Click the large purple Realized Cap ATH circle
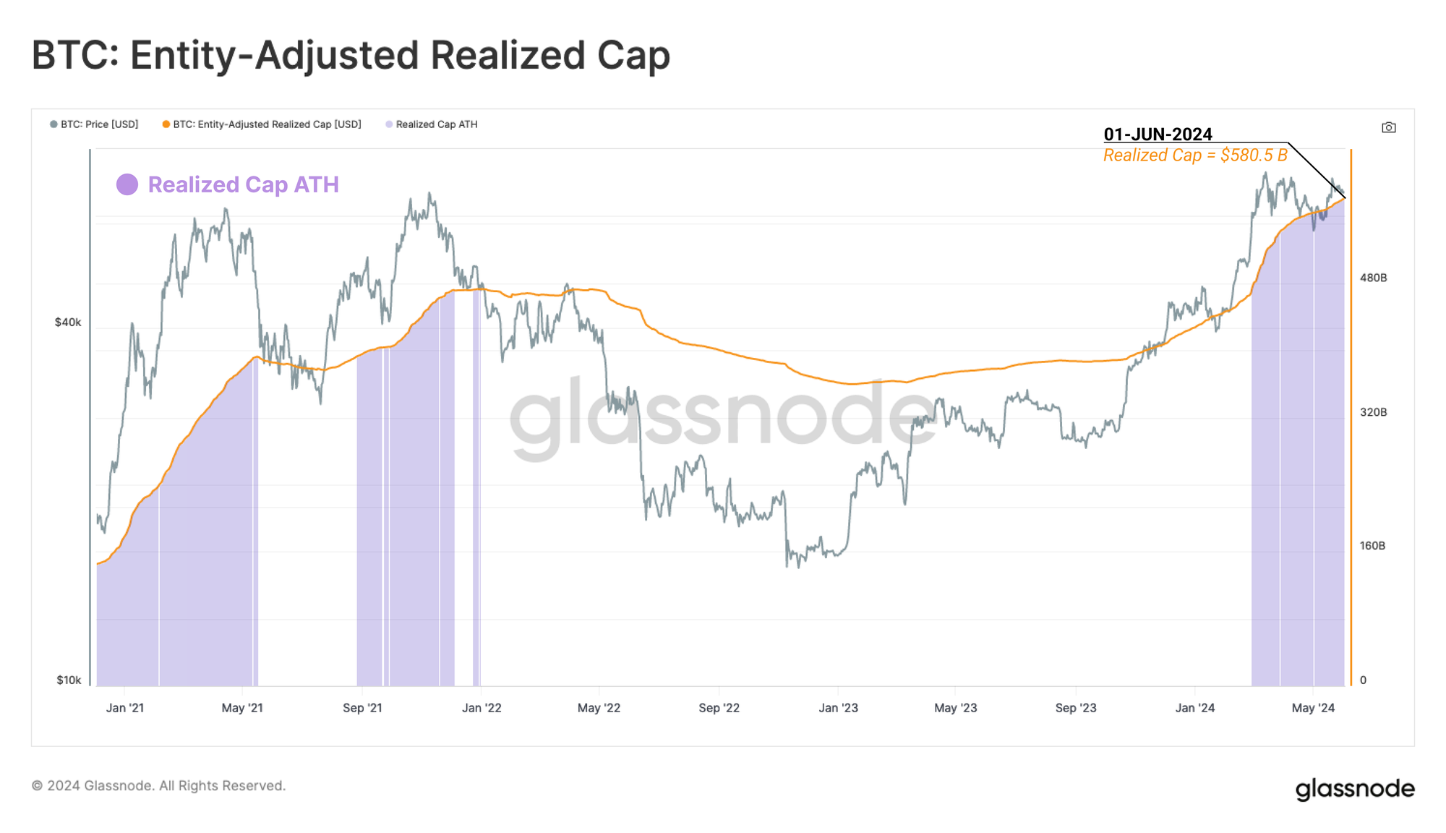This screenshot has height=833, width=1446. point(127,184)
